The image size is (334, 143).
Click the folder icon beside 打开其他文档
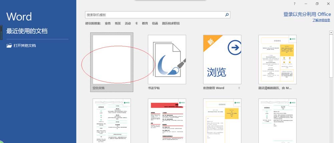click(x=9, y=45)
